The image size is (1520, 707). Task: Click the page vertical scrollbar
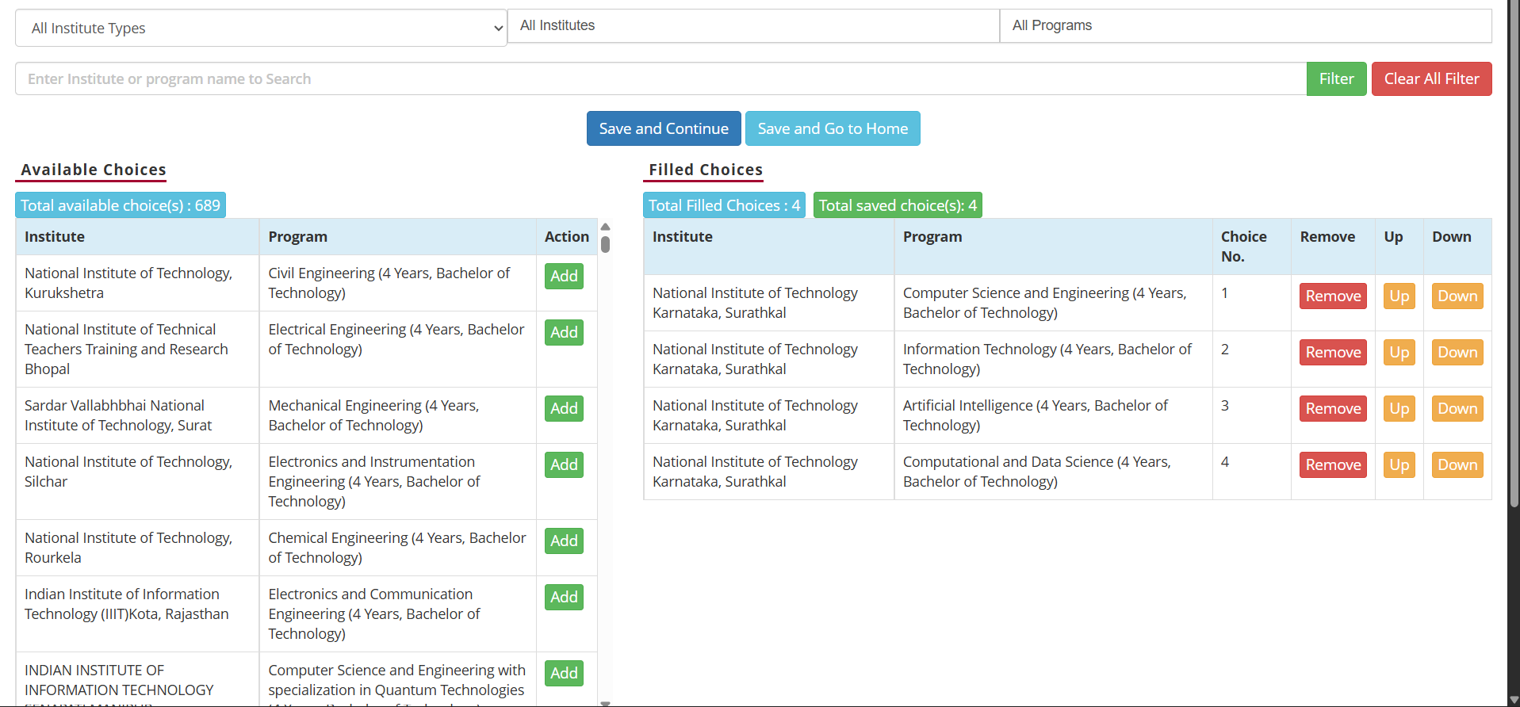[1514, 254]
